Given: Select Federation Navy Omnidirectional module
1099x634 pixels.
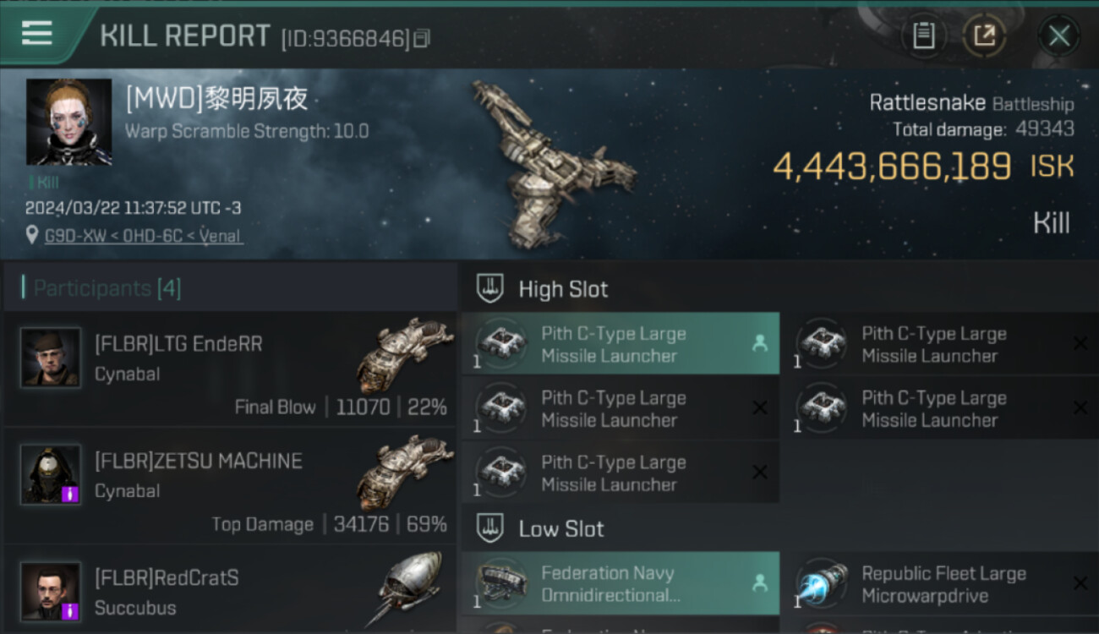Looking at the screenshot, I should point(621,584).
